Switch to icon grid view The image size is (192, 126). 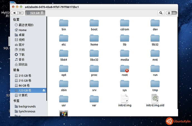[x=174, y=13]
